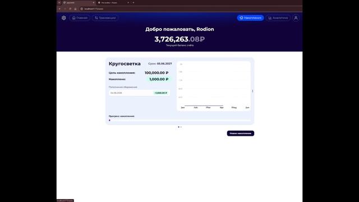
Task: Close the second browser tab
Action: 128,2
